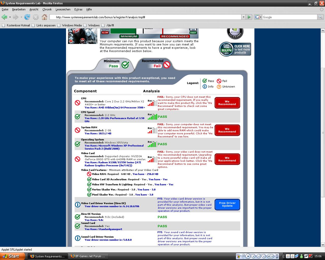Click the pass checkmark beside Sound Card
Screen dimensions: 325x260
point(77,226)
